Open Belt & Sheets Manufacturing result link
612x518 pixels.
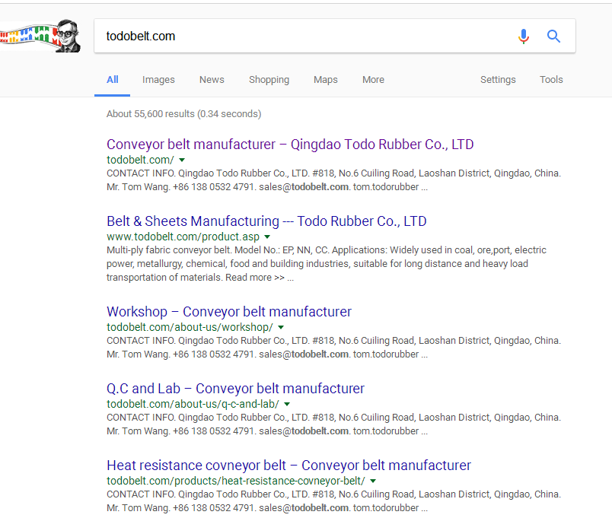point(266,221)
